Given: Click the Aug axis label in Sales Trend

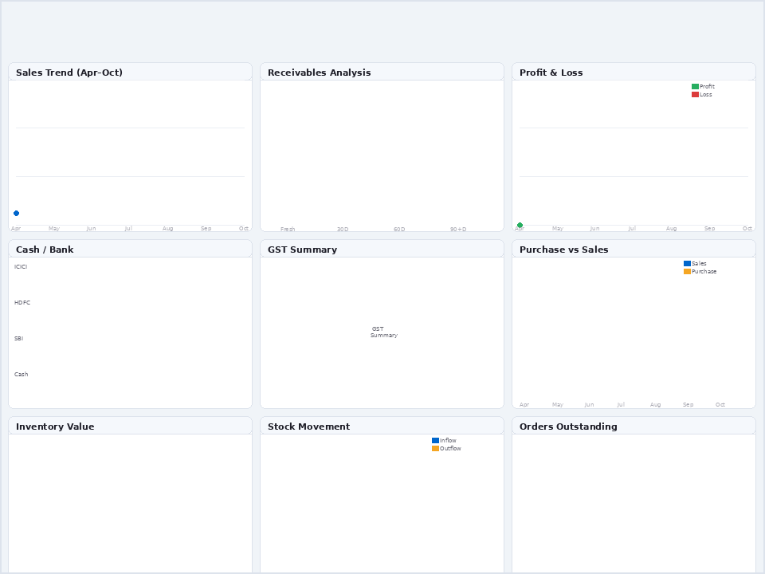Looking at the screenshot, I should [168, 229].
